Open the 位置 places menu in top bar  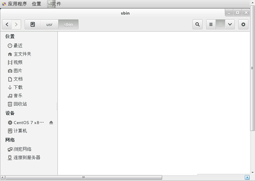[36, 4]
